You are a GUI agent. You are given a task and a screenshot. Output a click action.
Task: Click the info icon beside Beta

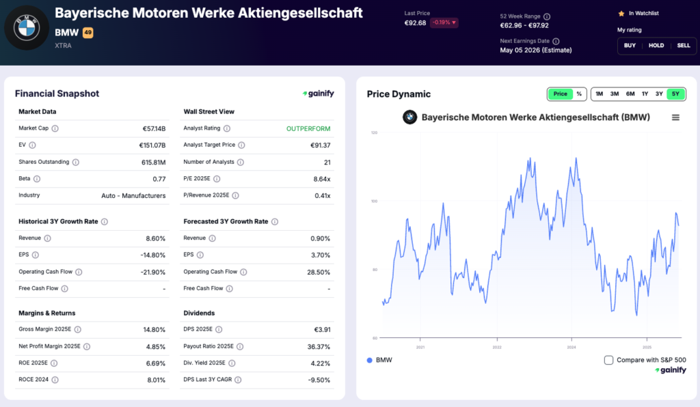pyautogui.click(x=38, y=178)
